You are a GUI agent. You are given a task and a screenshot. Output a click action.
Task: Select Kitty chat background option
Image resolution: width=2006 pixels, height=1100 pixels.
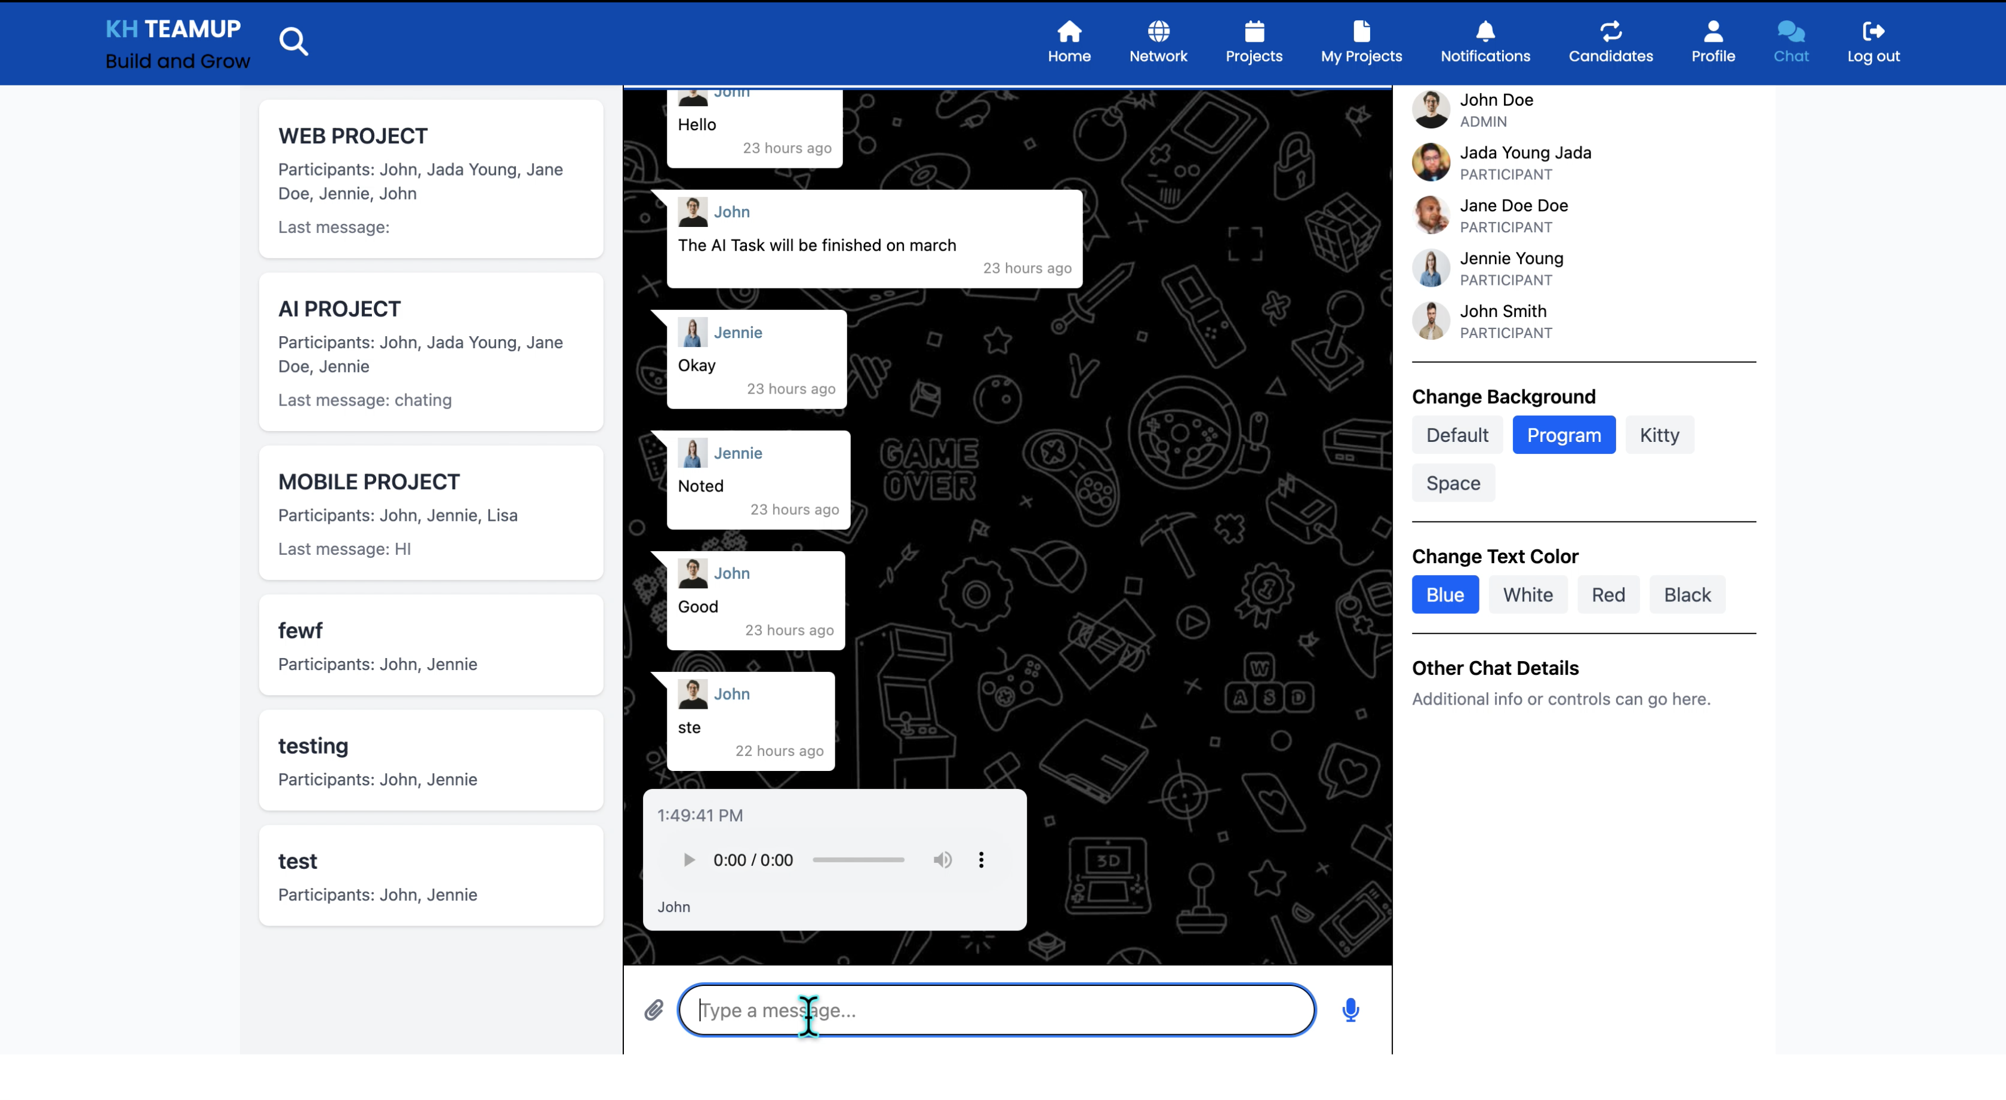click(1659, 435)
